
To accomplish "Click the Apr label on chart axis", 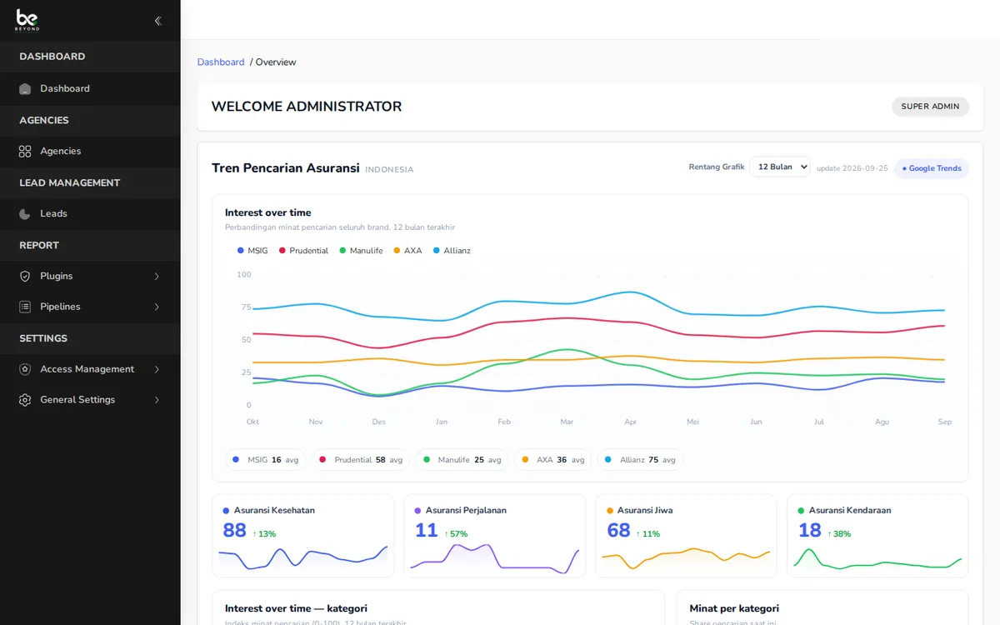I will point(631,422).
